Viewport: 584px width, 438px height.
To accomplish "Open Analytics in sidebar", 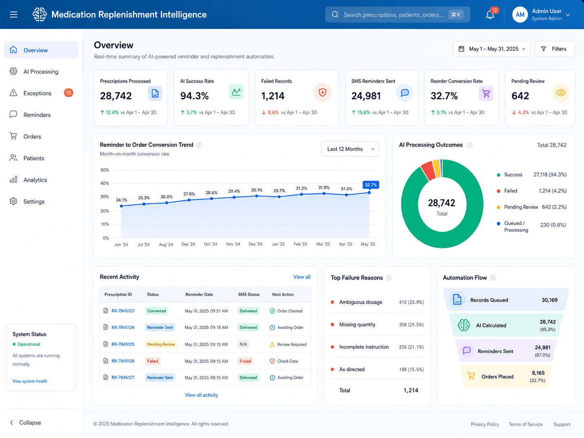I will 41,180.
